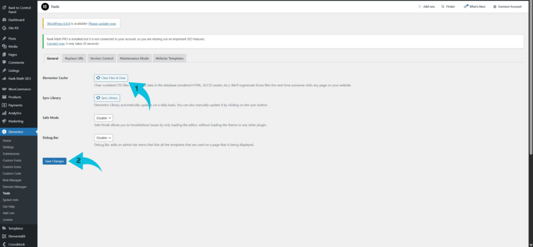Viewport: 533px width, 247px height.
Task: Switch to the Replace URL tab
Action: pos(74,58)
